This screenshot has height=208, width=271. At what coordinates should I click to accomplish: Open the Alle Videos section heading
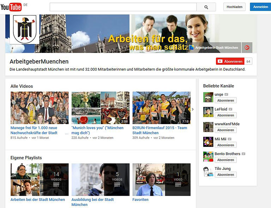[x=22, y=86]
